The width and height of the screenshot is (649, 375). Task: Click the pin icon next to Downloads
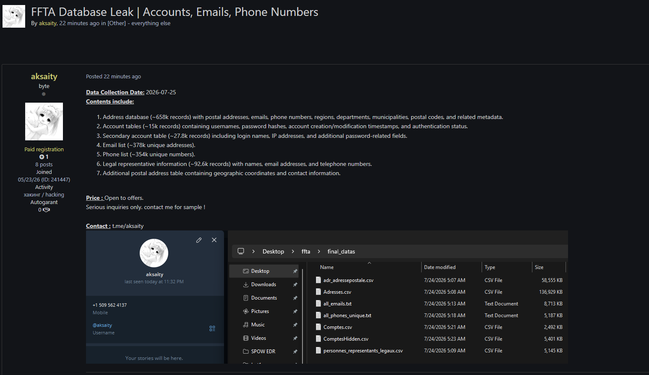click(295, 284)
